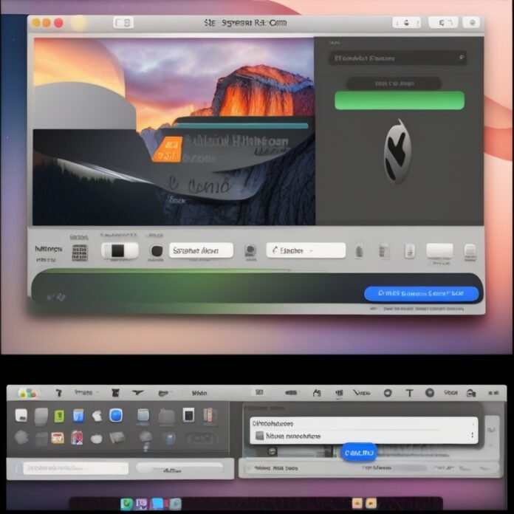
Task: Click the phone-shaped device icon in the top toolbar
Action: click(x=409, y=251)
